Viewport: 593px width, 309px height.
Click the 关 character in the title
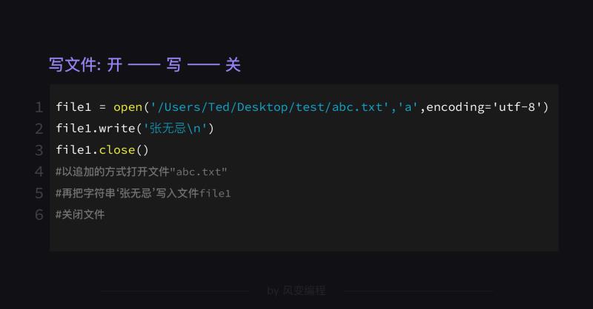pyautogui.click(x=233, y=65)
